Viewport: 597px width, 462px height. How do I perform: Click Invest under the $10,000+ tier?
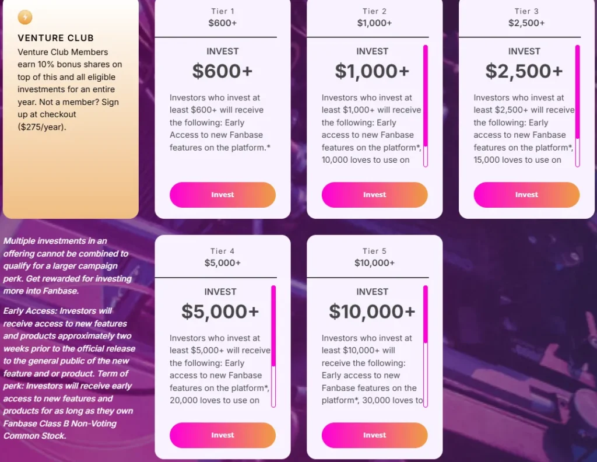coord(374,435)
